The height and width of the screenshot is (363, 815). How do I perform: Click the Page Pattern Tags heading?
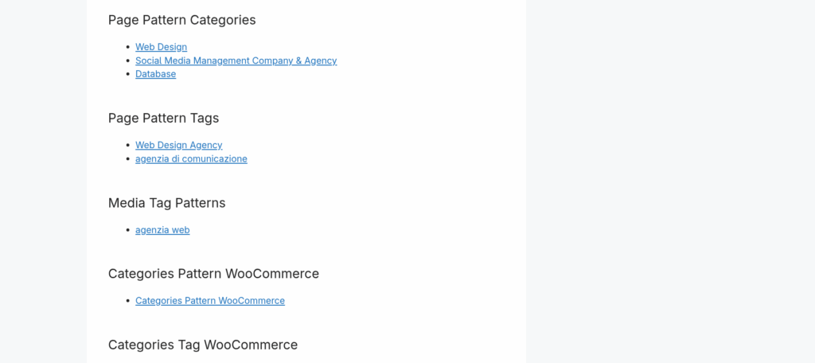[163, 118]
